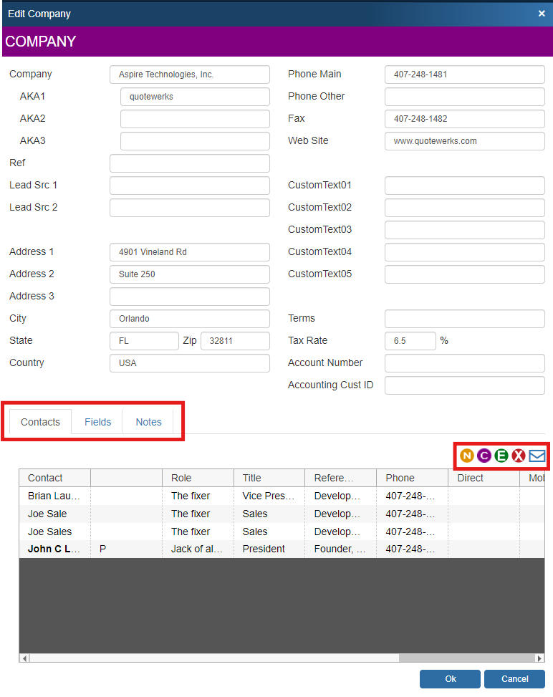Select the Contacts tab

[40, 422]
